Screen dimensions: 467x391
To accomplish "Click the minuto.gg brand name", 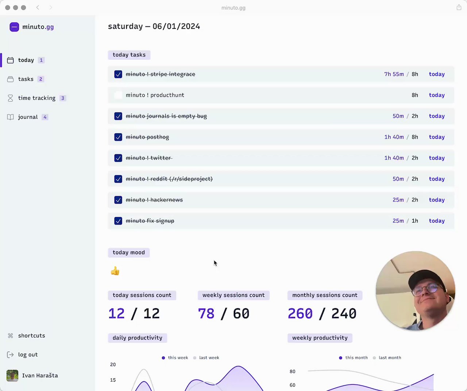I will pos(38,27).
